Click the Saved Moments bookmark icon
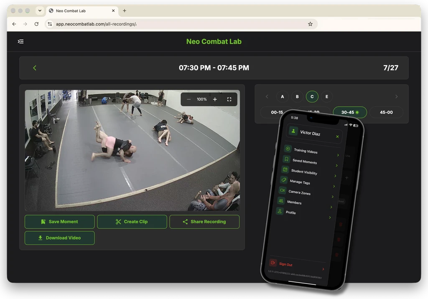This screenshot has width=428, height=299. click(x=286, y=159)
